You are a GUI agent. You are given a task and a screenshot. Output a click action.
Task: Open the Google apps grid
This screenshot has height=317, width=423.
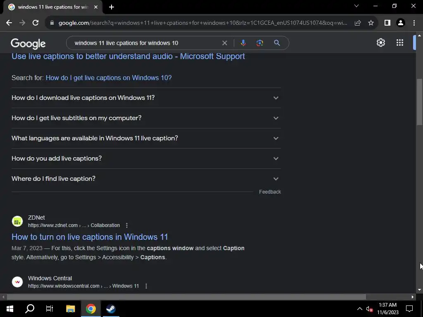pyautogui.click(x=400, y=43)
